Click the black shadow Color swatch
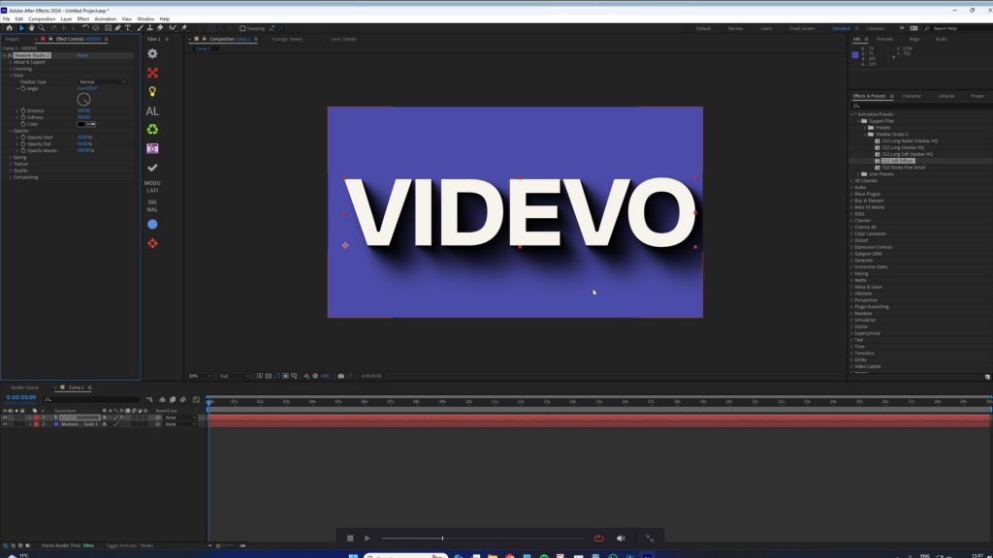993x558 pixels. [81, 124]
